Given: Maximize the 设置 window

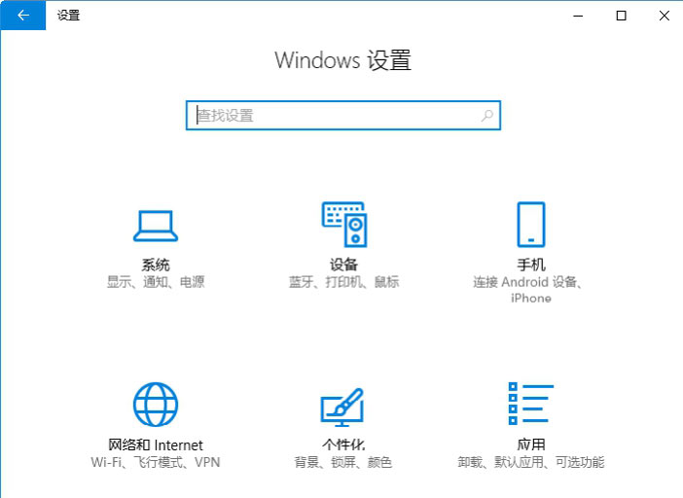Looking at the screenshot, I should (621, 16).
